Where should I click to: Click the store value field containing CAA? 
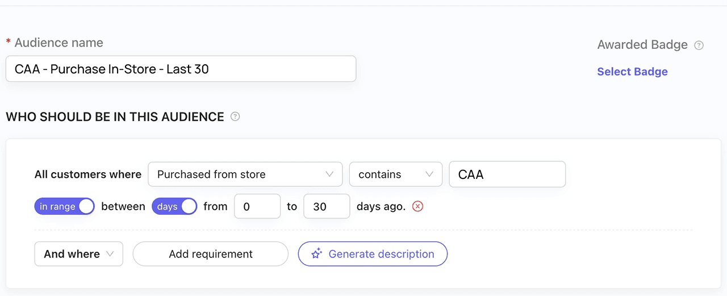coord(507,174)
